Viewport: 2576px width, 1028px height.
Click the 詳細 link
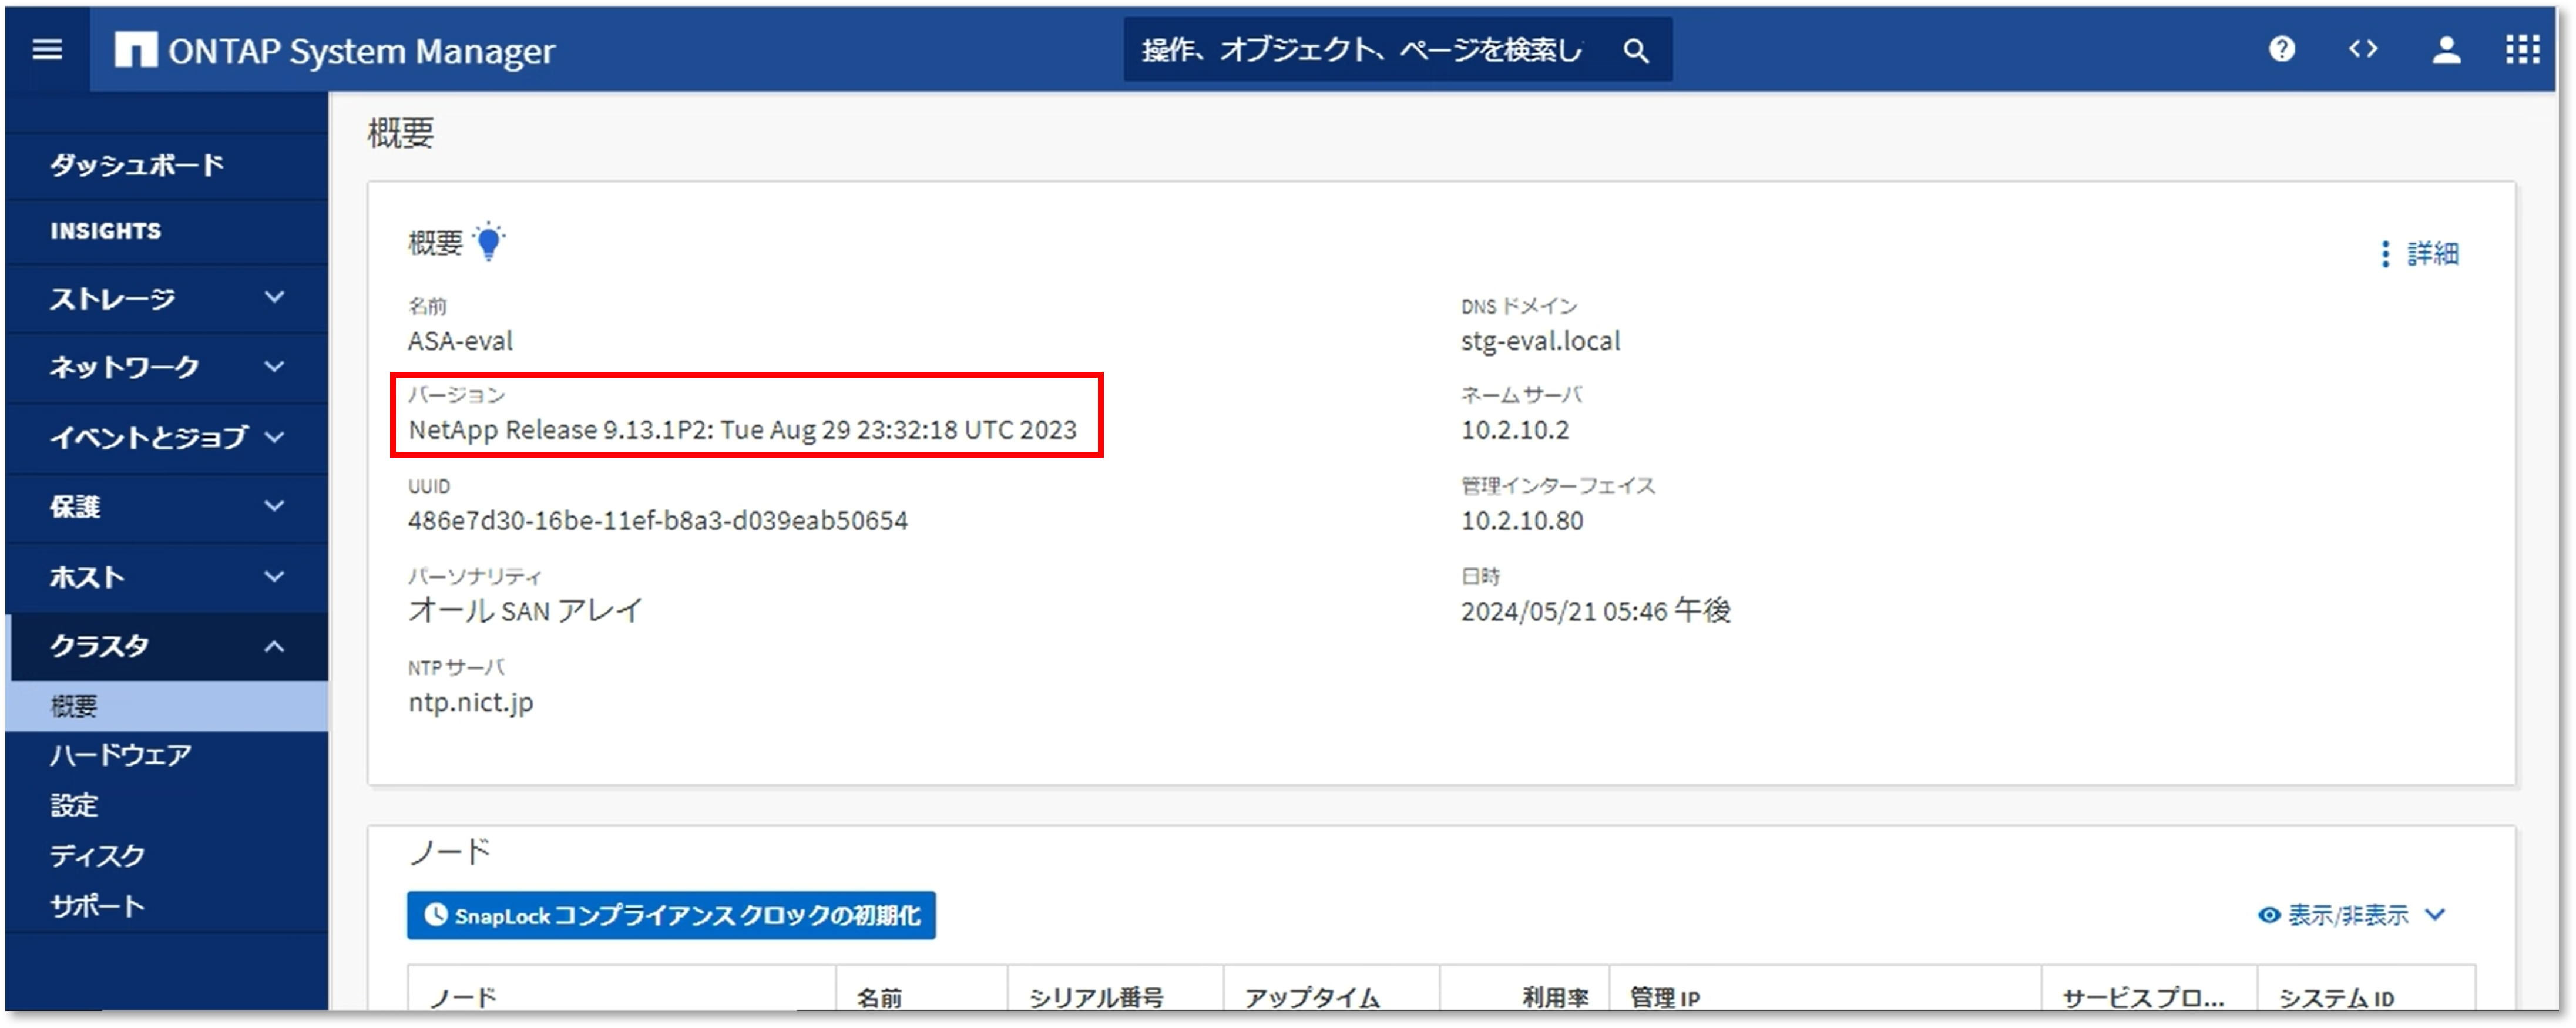pos(2432,254)
